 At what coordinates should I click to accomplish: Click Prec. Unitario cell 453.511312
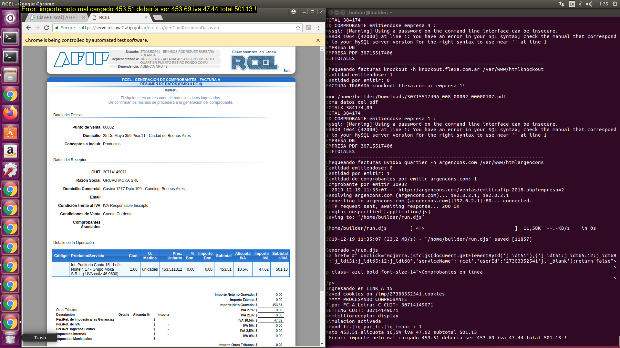click(172, 269)
